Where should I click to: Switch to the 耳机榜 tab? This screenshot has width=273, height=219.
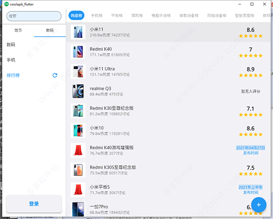tap(137, 16)
